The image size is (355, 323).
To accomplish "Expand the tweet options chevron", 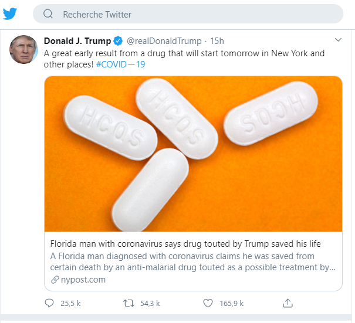I will pyautogui.click(x=338, y=40).
